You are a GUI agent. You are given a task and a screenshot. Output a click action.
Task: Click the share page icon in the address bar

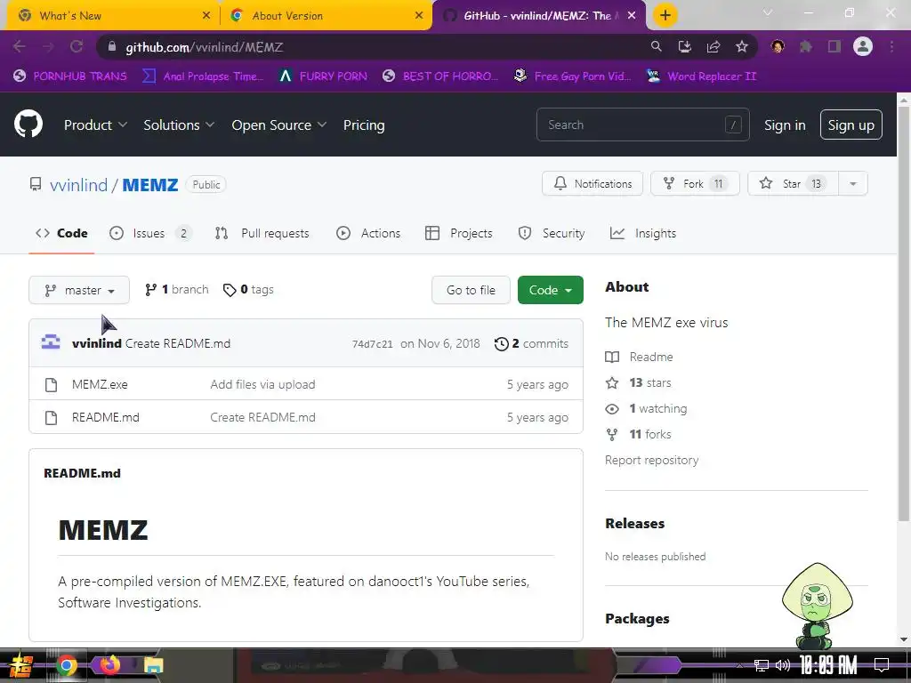713,46
